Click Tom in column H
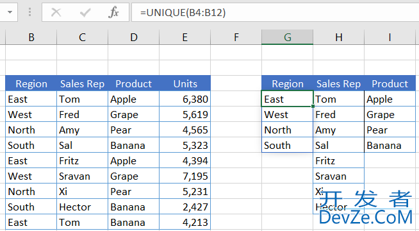 click(x=338, y=99)
